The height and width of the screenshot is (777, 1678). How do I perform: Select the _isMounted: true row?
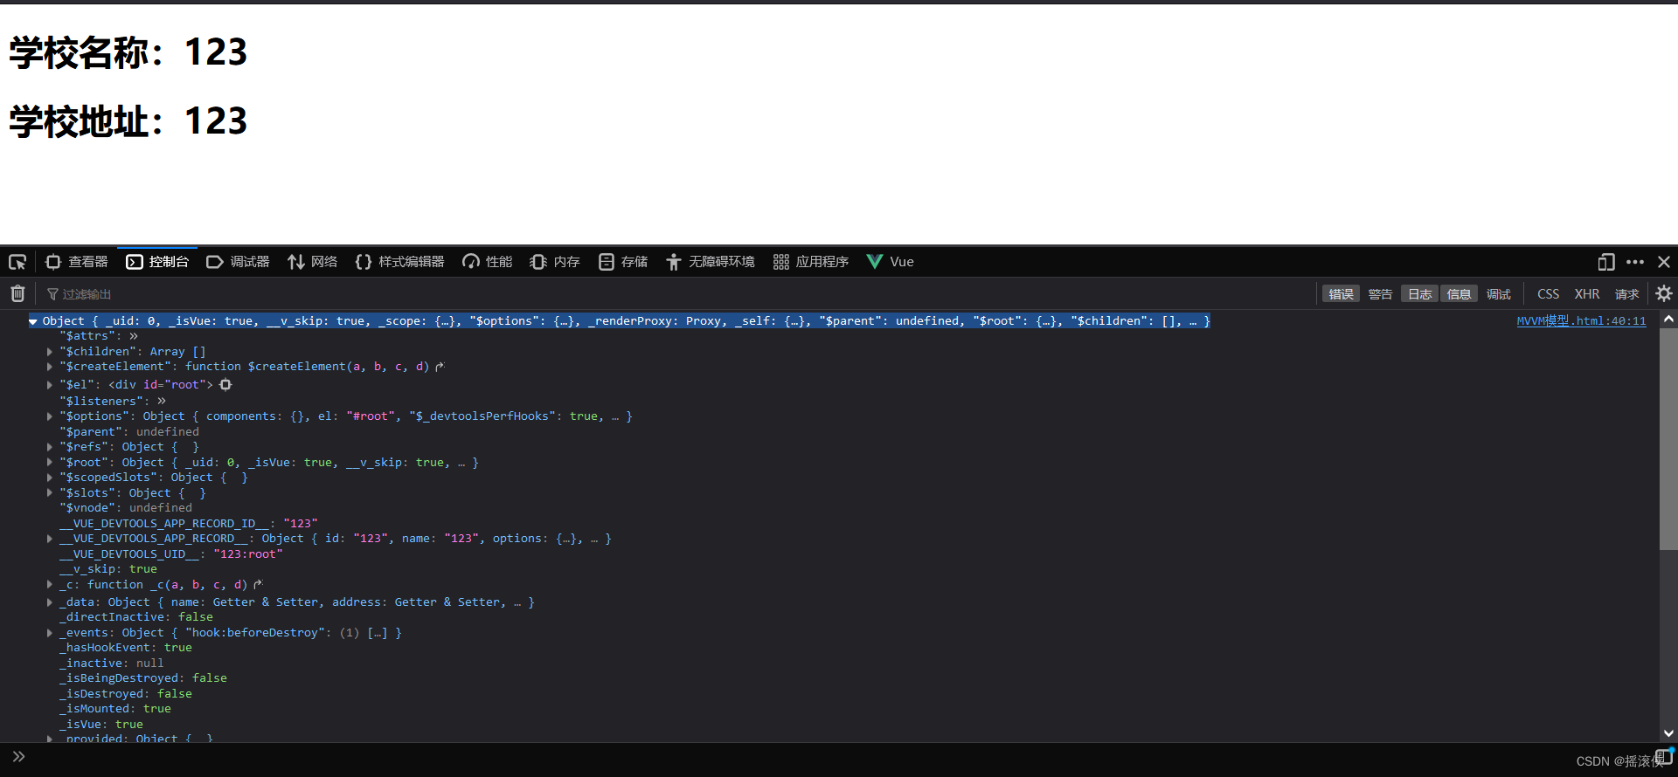(115, 709)
